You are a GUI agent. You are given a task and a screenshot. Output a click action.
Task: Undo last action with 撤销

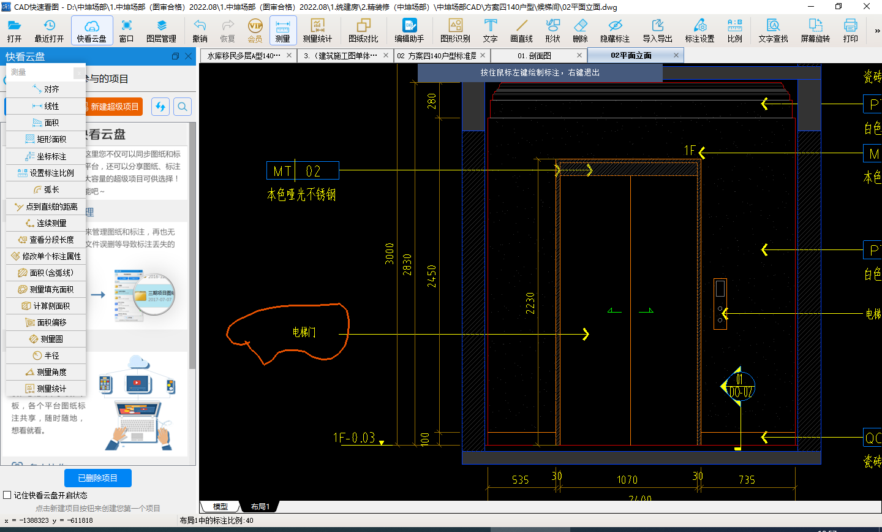[200, 31]
